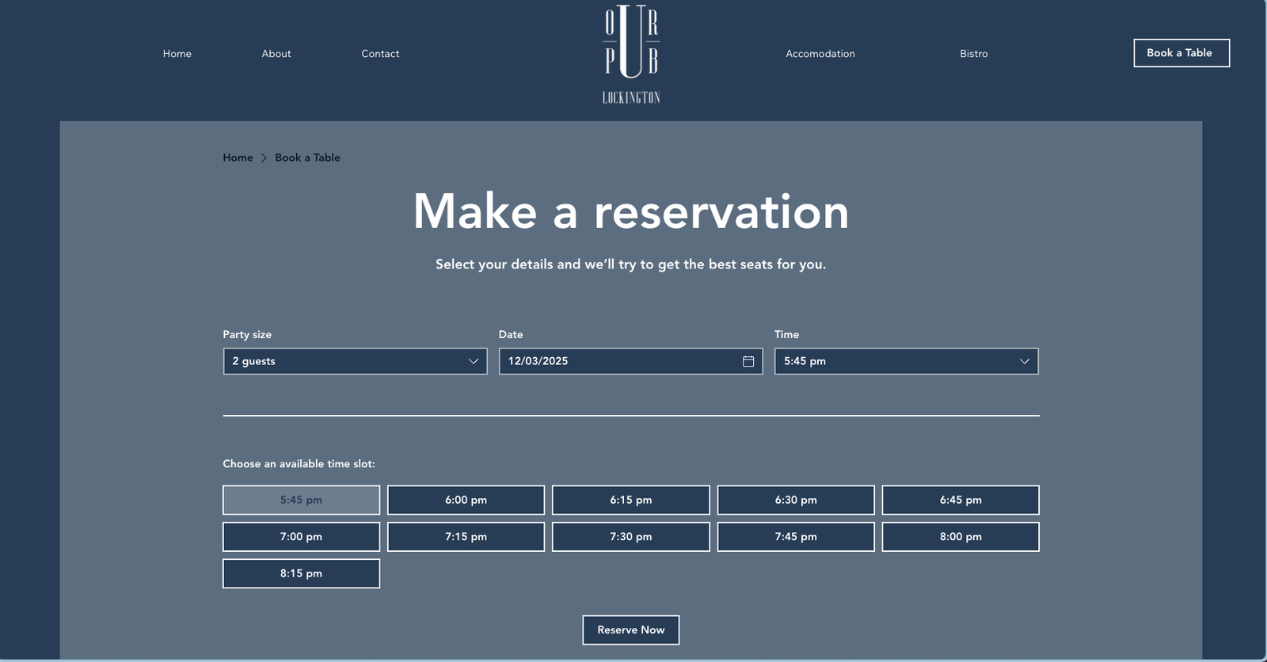Expand the Party size dropdown

(355, 361)
